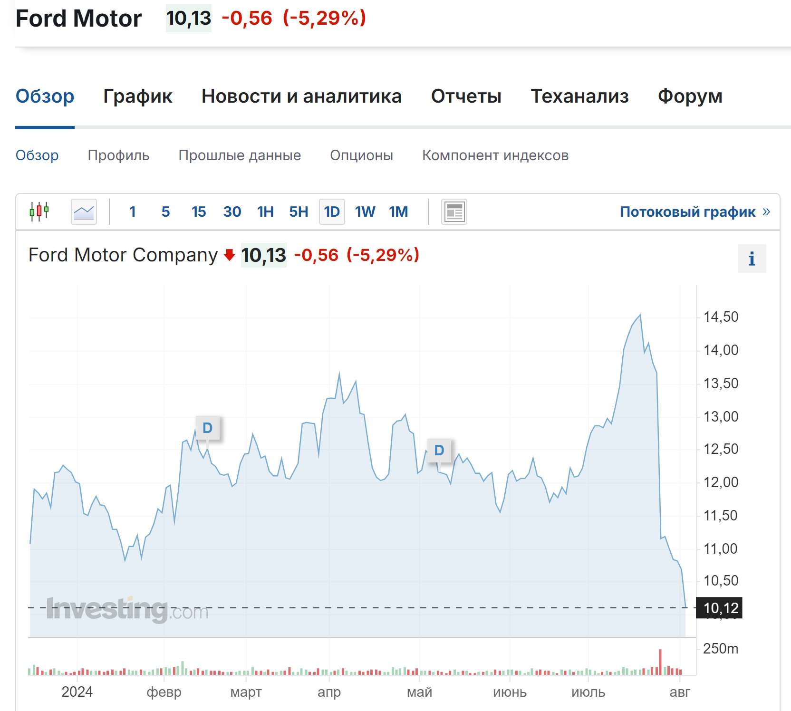Open the Новости и аналитика tab

coord(301,96)
